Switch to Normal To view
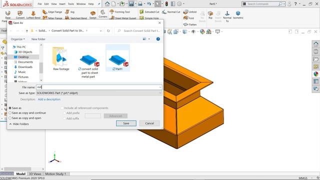The height and width of the screenshot is (180, 320). click(x=227, y=16)
